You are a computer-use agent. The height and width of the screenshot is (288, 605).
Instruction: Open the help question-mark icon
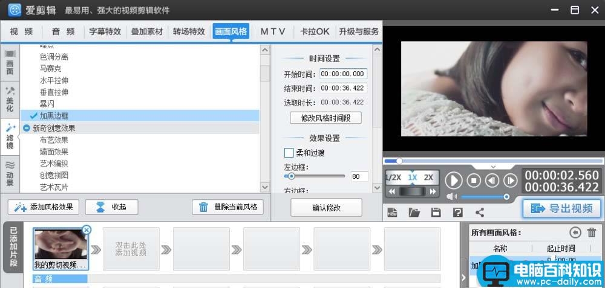click(x=457, y=212)
